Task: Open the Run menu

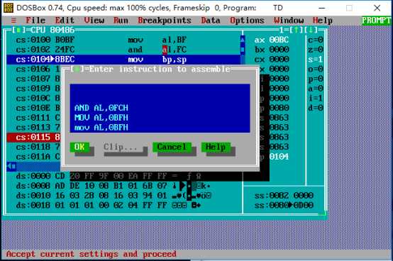Action: tap(121, 21)
